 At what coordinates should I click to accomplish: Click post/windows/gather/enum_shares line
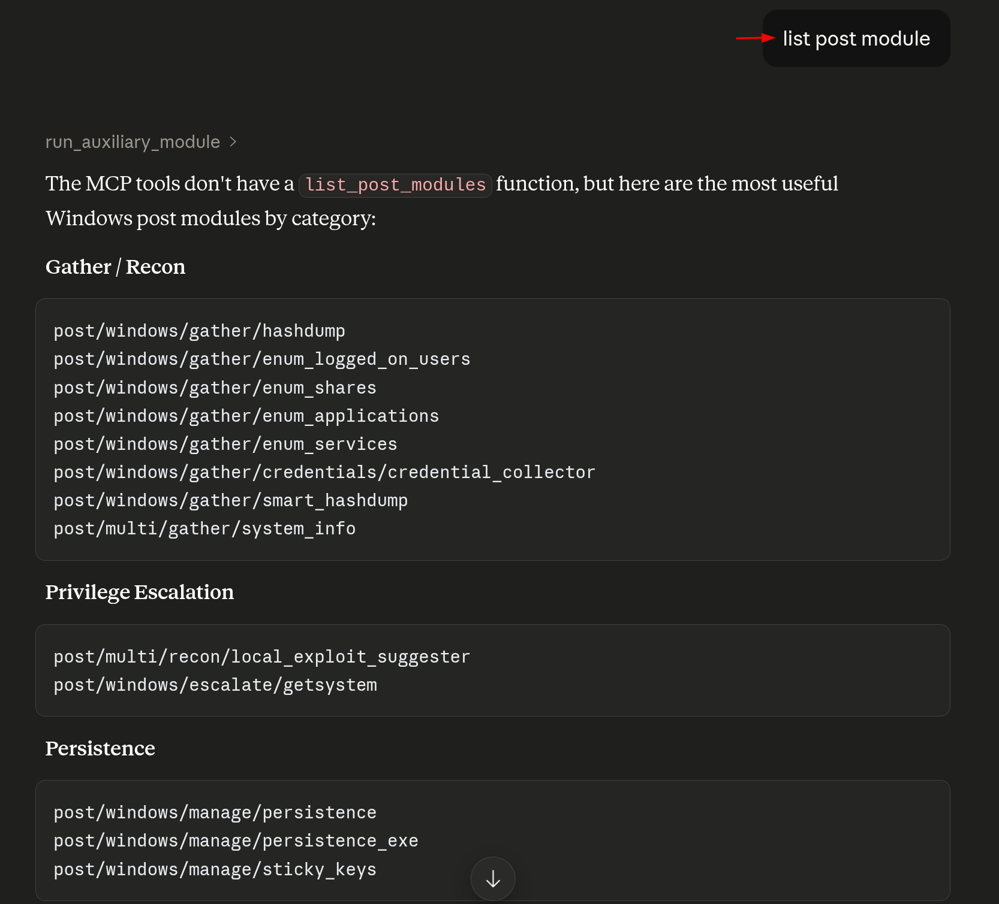(215, 388)
